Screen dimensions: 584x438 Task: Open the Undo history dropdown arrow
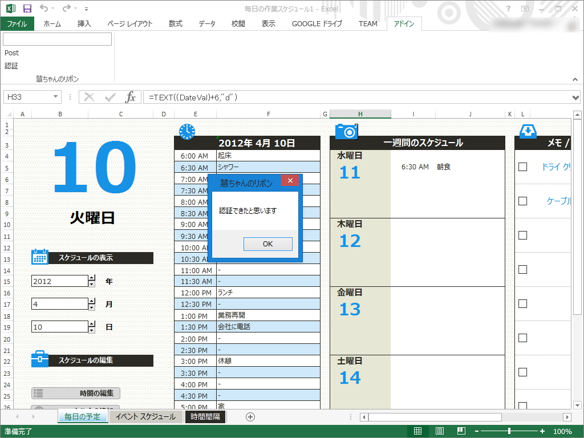click(52, 8)
